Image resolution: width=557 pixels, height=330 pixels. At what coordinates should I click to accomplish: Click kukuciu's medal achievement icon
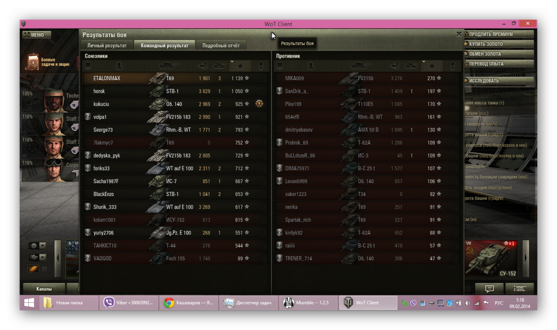pyautogui.click(x=259, y=104)
